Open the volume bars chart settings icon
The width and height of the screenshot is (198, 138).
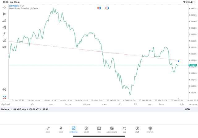[x=4, y=21]
